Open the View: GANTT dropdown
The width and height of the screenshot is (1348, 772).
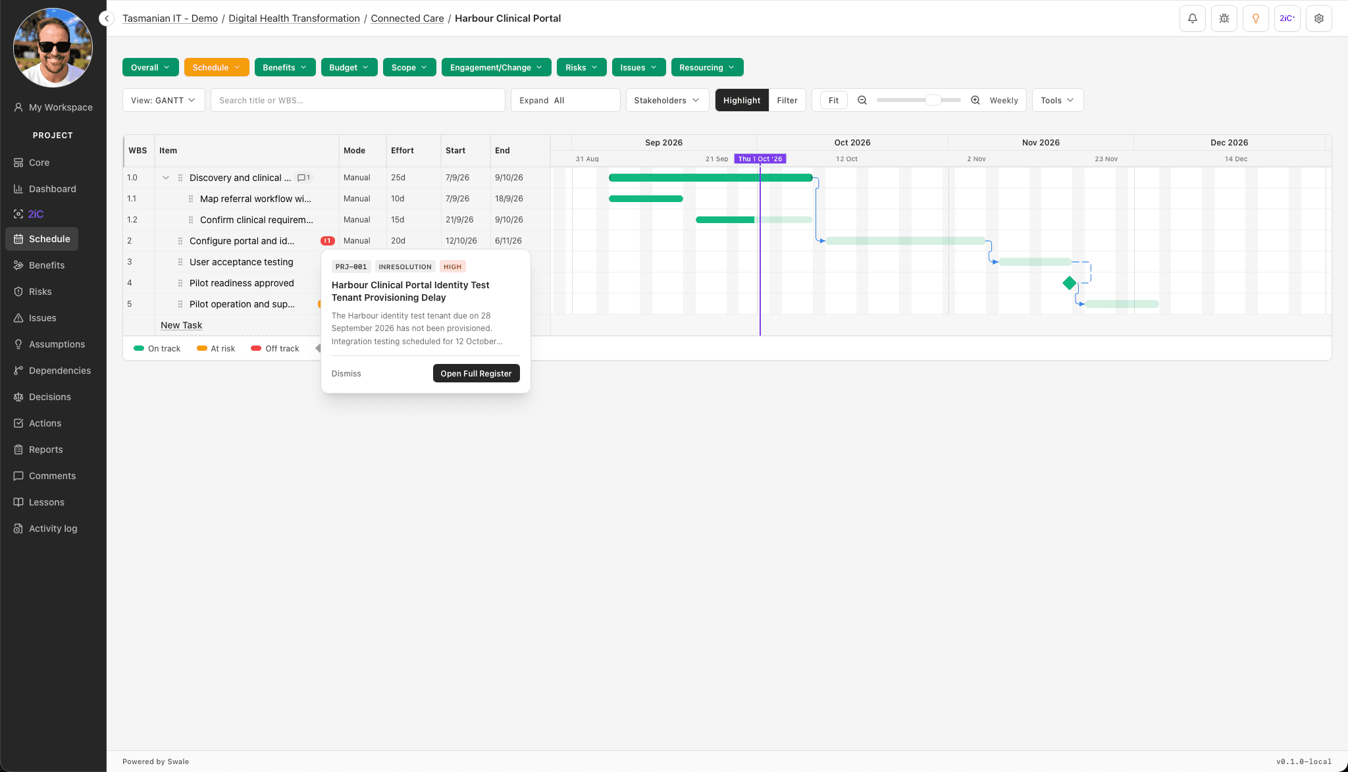pyautogui.click(x=163, y=100)
